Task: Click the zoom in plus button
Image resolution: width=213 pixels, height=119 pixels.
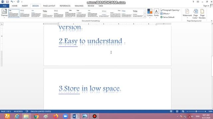Action: [x=205, y=111]
